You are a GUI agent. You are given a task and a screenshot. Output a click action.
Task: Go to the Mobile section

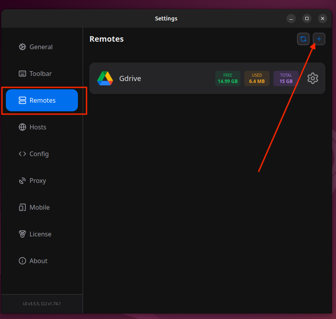pos(42,207)
